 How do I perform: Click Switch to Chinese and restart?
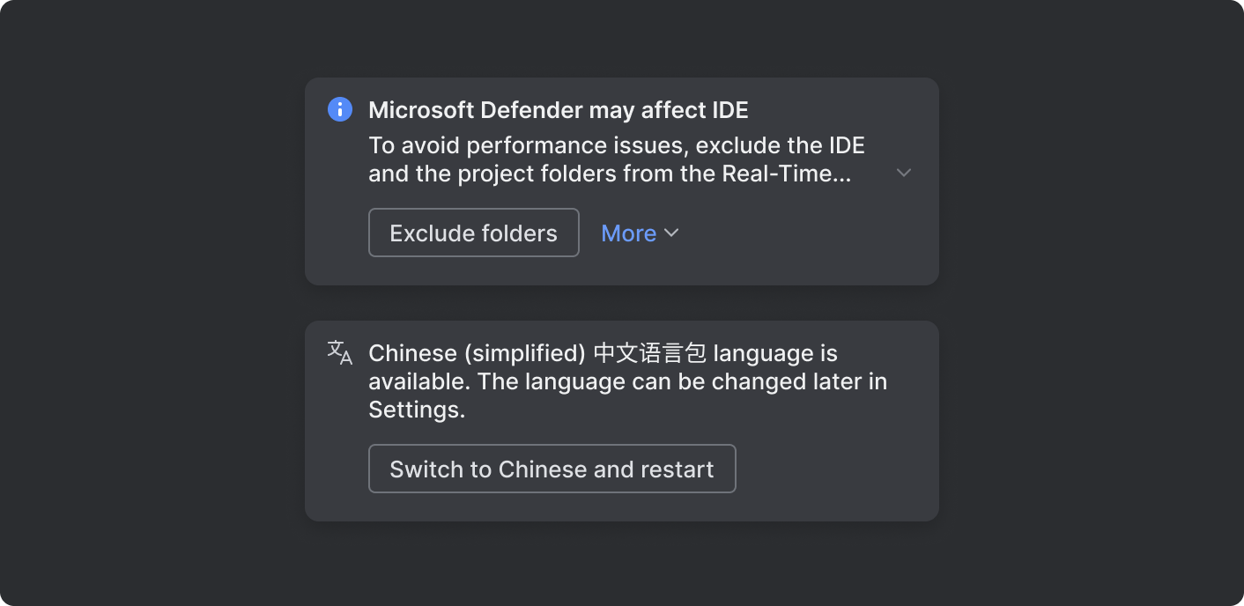(x=552, y=468)
